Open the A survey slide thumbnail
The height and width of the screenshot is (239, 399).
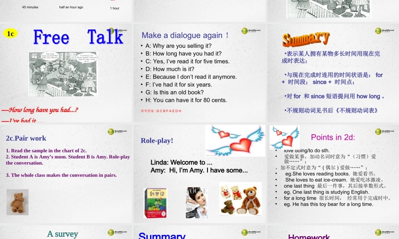(66, 233)
